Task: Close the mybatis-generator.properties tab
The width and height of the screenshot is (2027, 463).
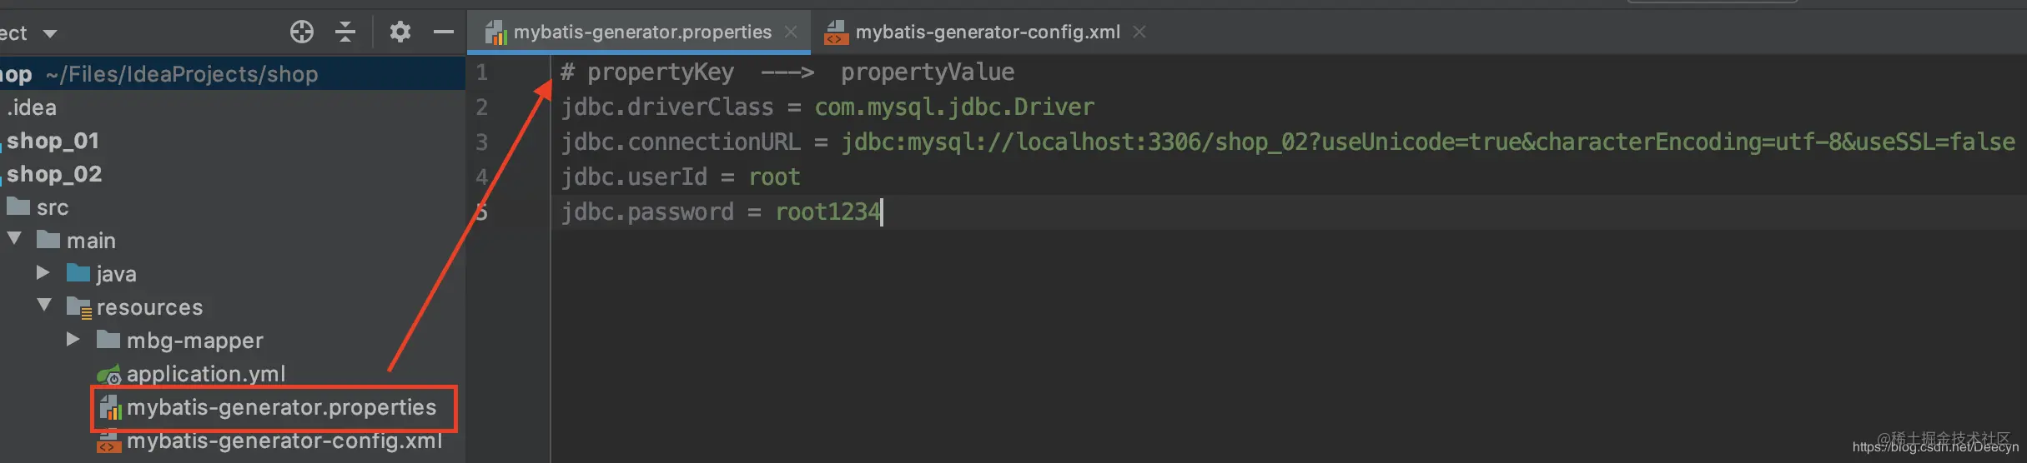Action: (x=791, y=32)
